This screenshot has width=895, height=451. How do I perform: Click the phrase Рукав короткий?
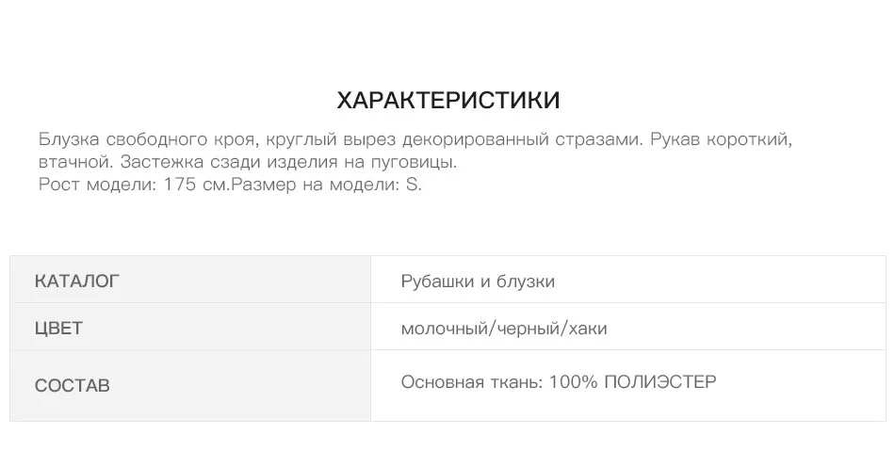720,139
